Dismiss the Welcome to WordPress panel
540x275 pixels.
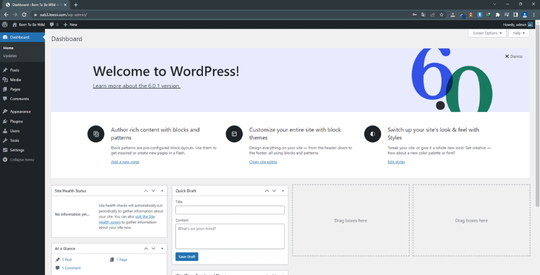[x=514, y=57]
